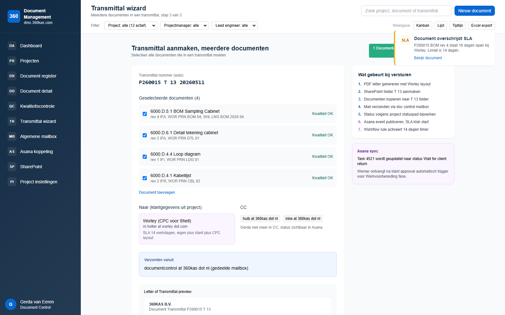The height and width of the screenshot is (315, 505).
Task: Click the SP SharePoint icon
Action: 12,167
